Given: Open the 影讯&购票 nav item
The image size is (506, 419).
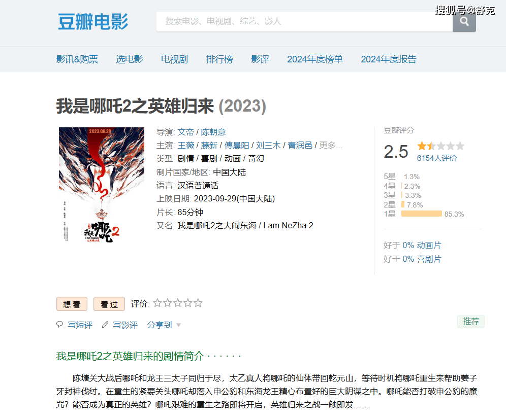Looking at the screenshot, I should tap(77, 59).
